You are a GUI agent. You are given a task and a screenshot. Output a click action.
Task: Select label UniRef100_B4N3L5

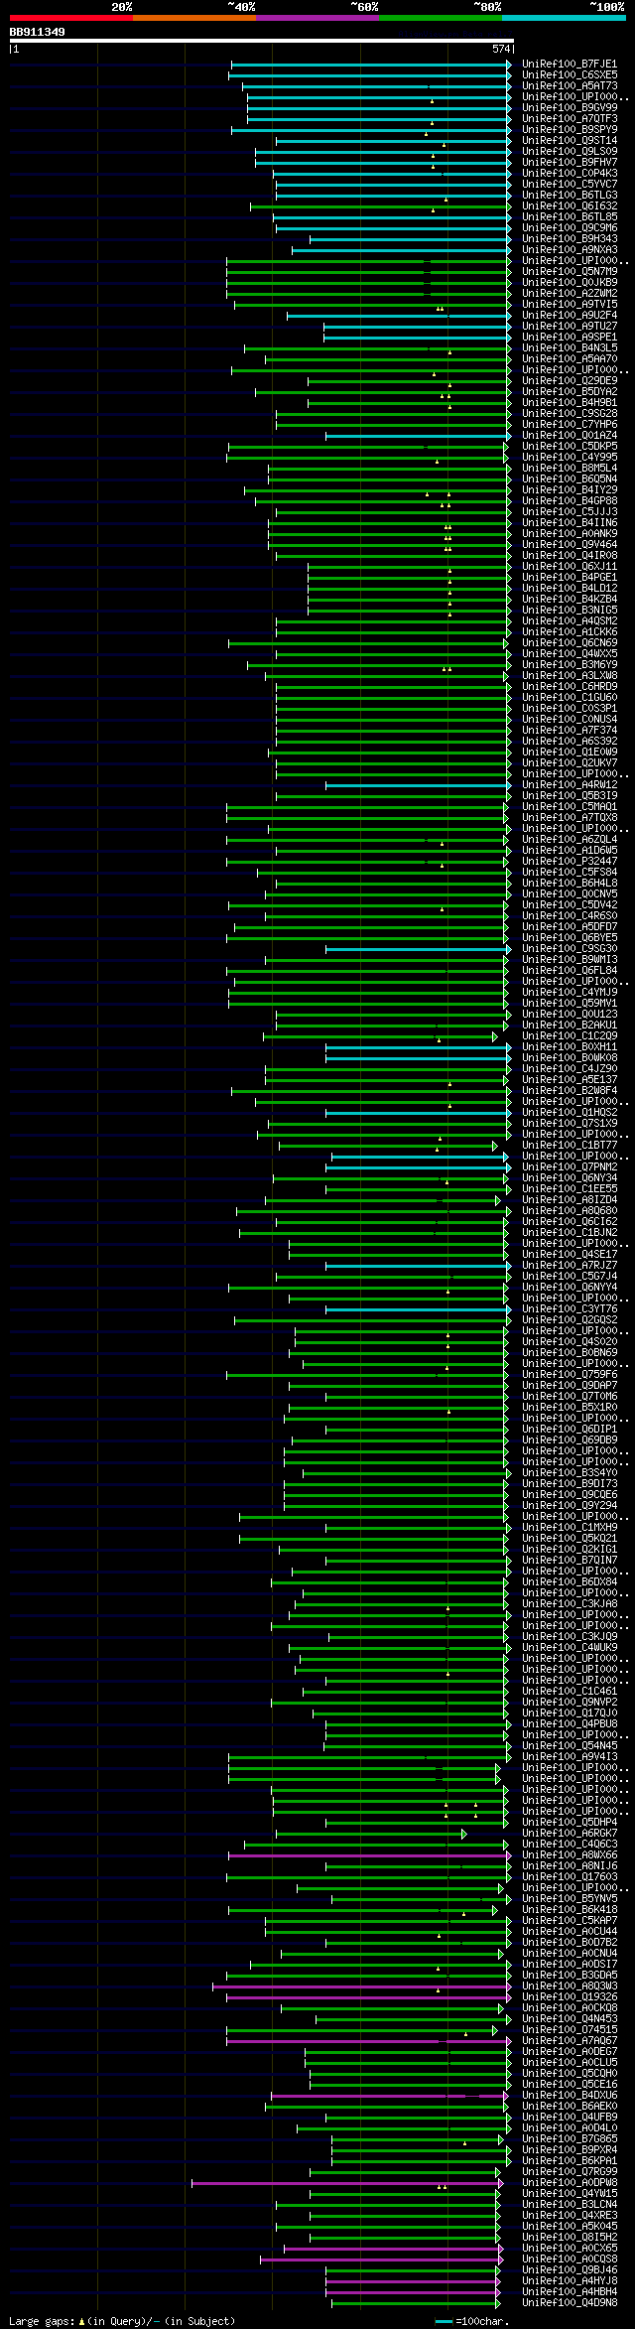tap(570, 347)
